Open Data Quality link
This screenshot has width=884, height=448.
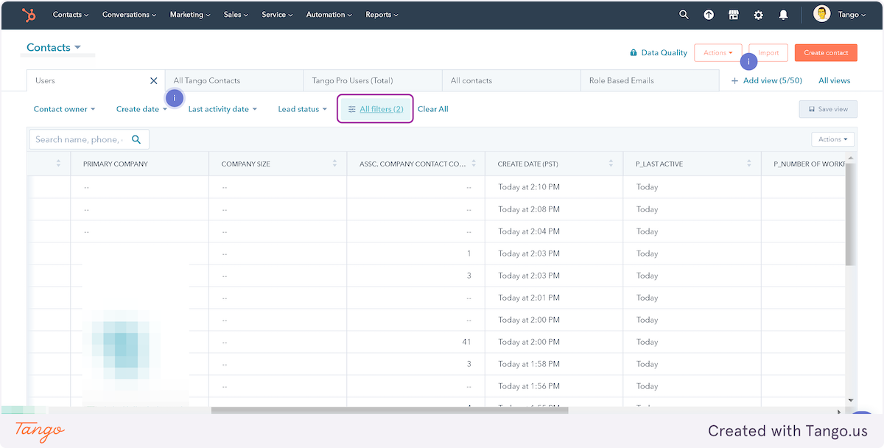[x=658, y=53]
